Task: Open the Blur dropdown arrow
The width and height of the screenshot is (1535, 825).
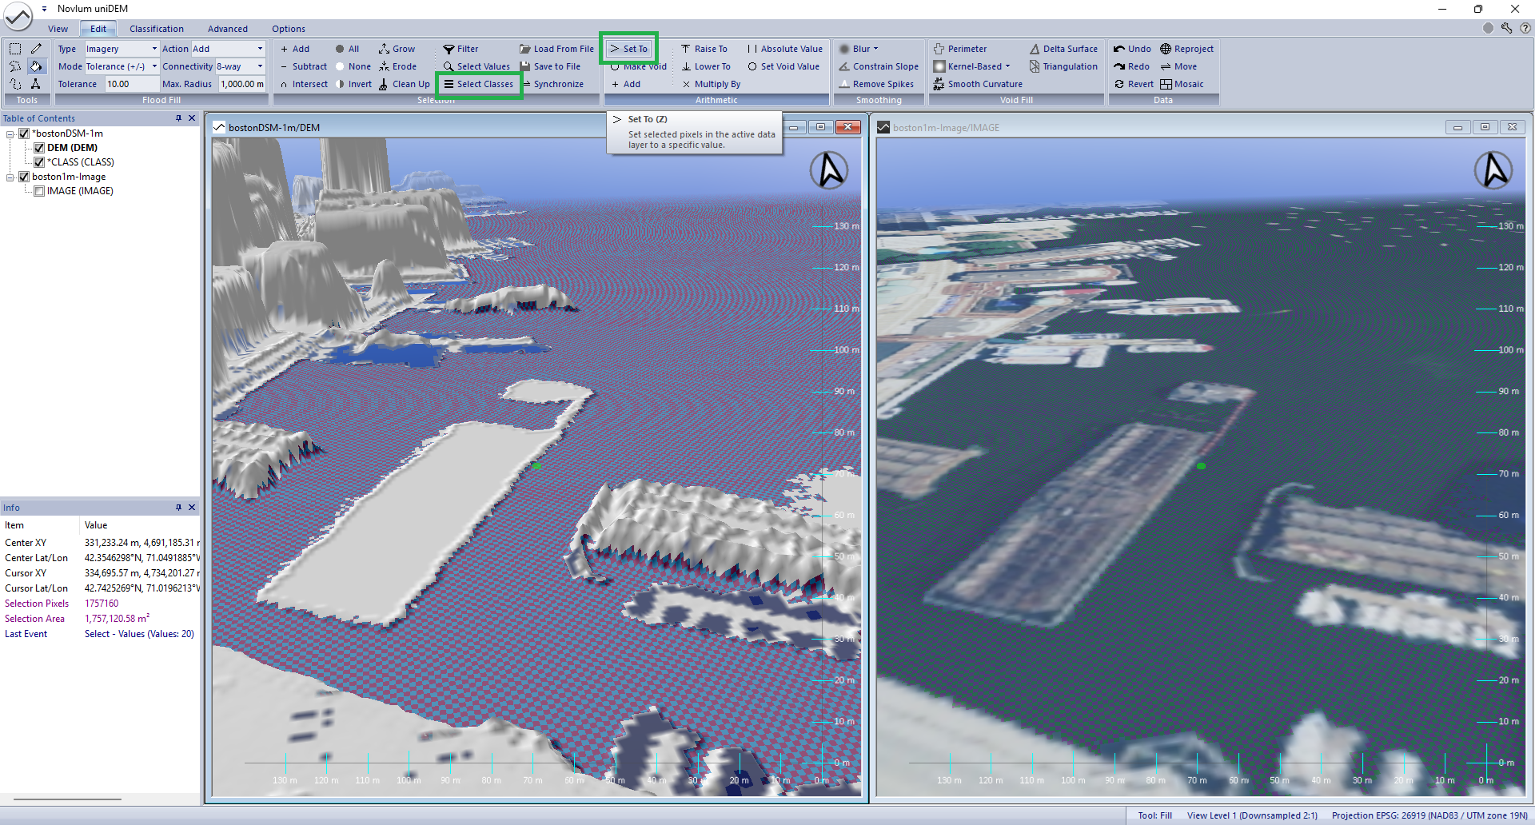Action: [x=875, y=49]
